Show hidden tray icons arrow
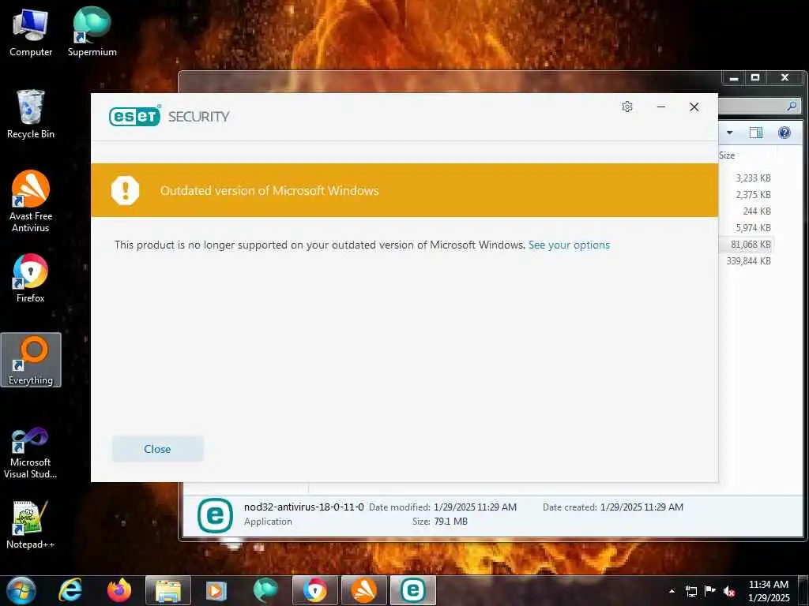This screenshot has height=606, width=809. tap(672, 591)
